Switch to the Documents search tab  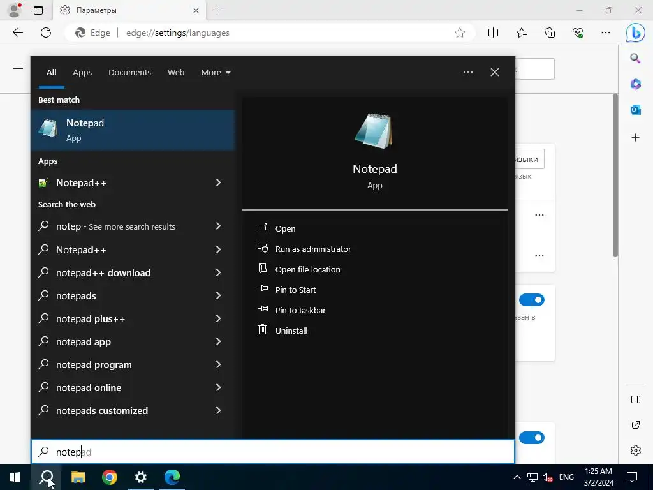tap(129, 73)
